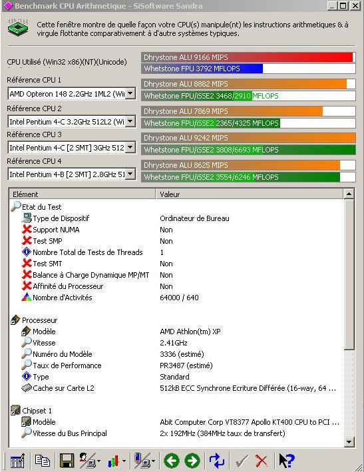Viewport: 364px width, 472px height.
Task: Click the help cursor question mark icon
Action: coord(286,461)
